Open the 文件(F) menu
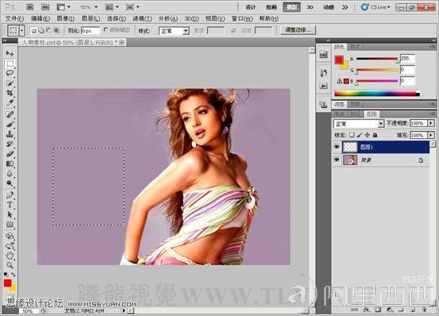439x316 pixels. [15, 18]
